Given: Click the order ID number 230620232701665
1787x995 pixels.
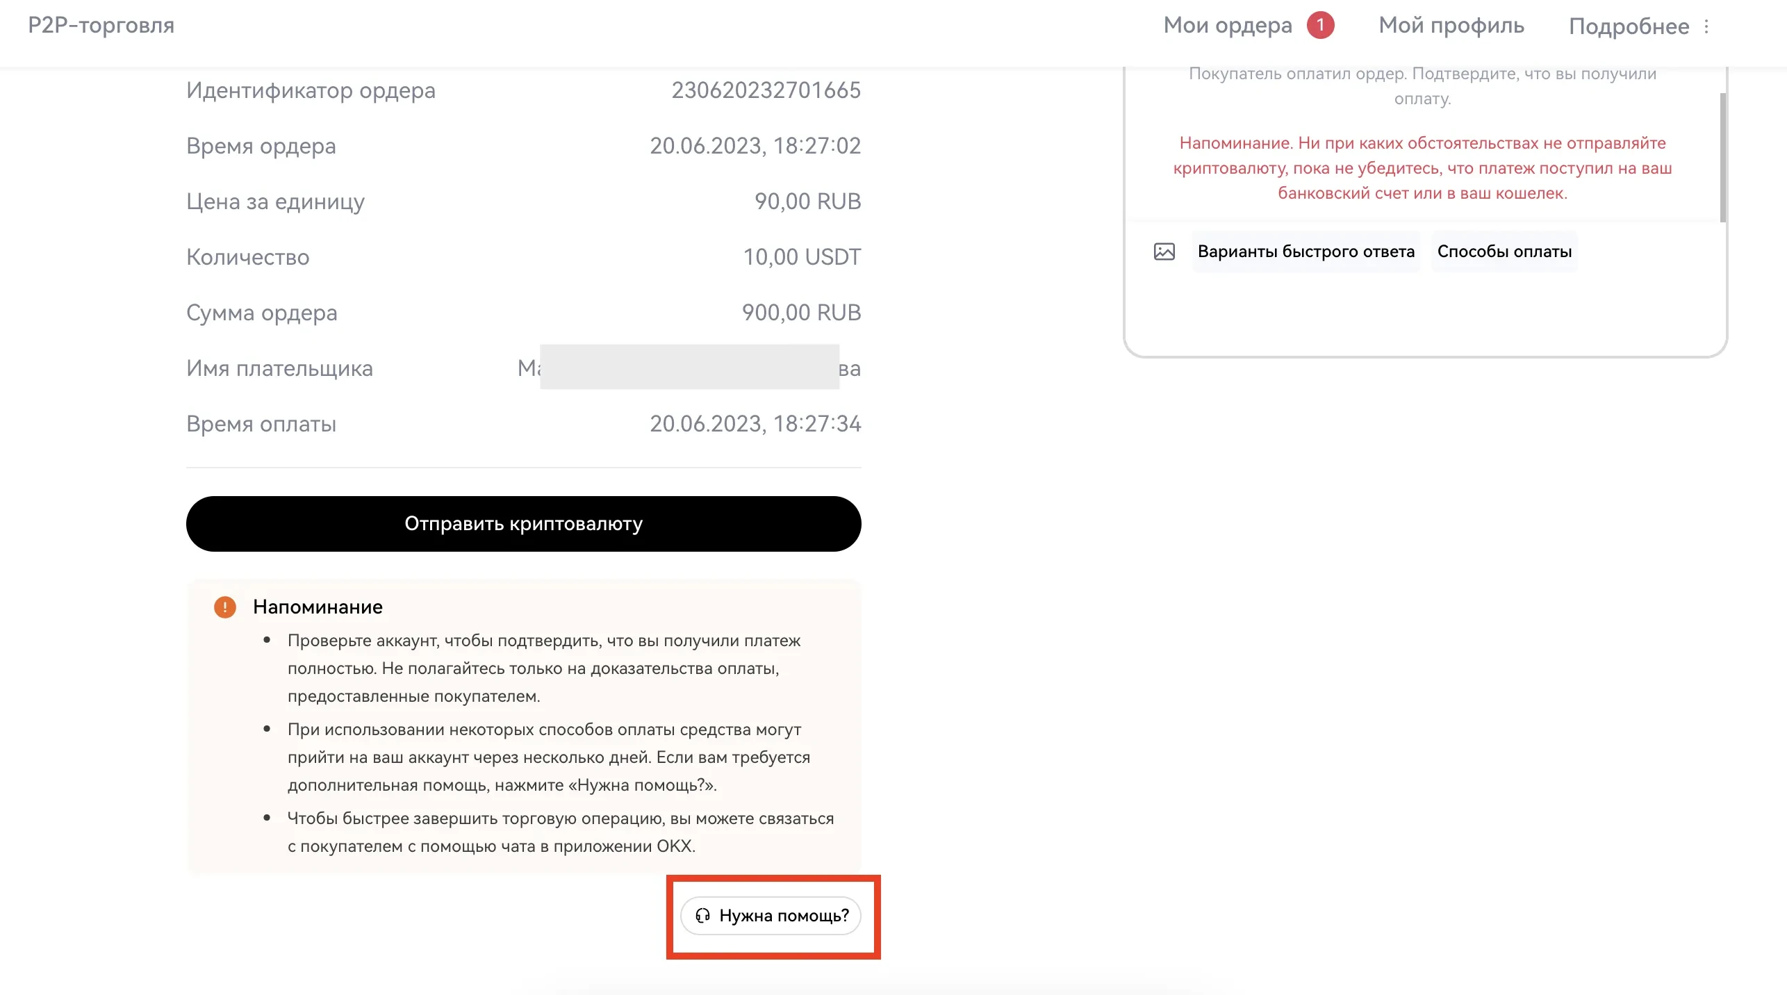Looking at the screenshot, I should point(766,90).
